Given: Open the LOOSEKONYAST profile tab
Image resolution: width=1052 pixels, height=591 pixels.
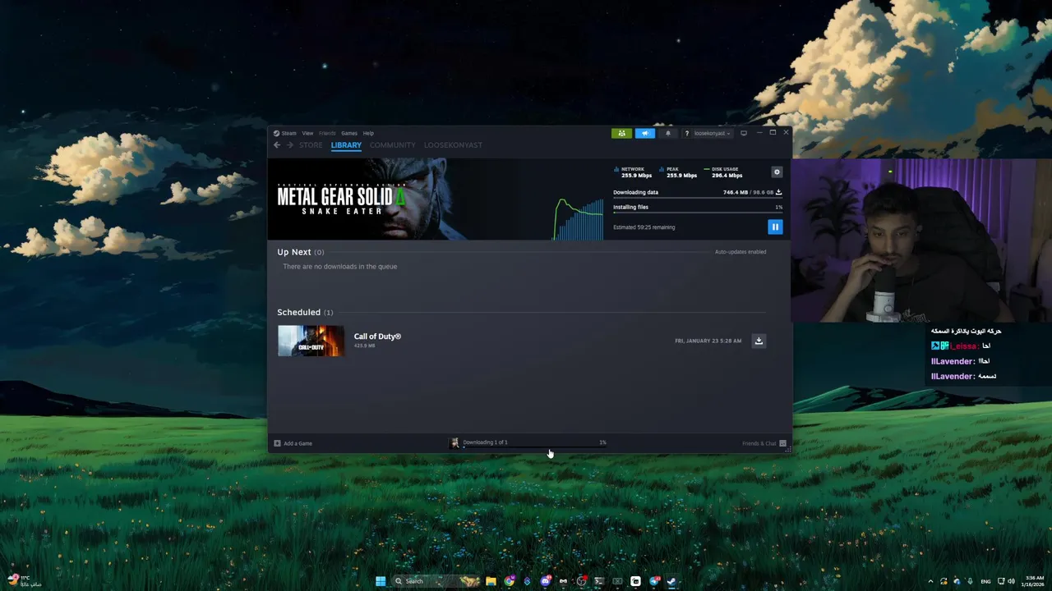Looking at the screenshot, I should 453,145.
